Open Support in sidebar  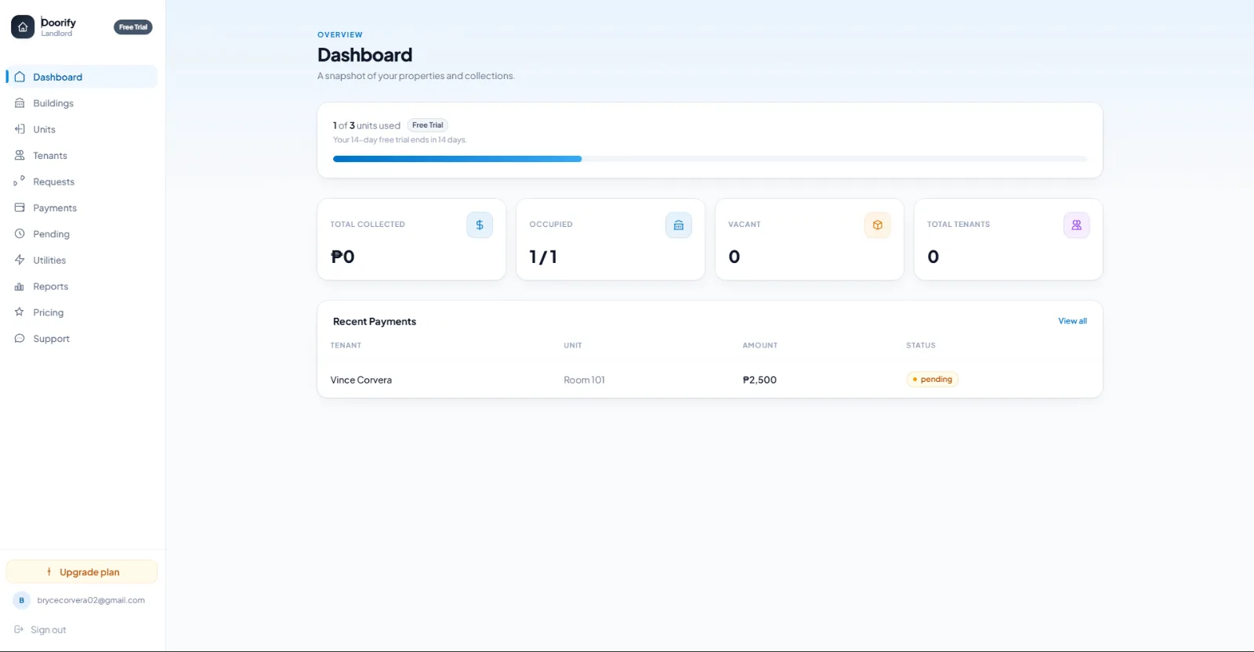pyautogui.click(x=82, y=339)
